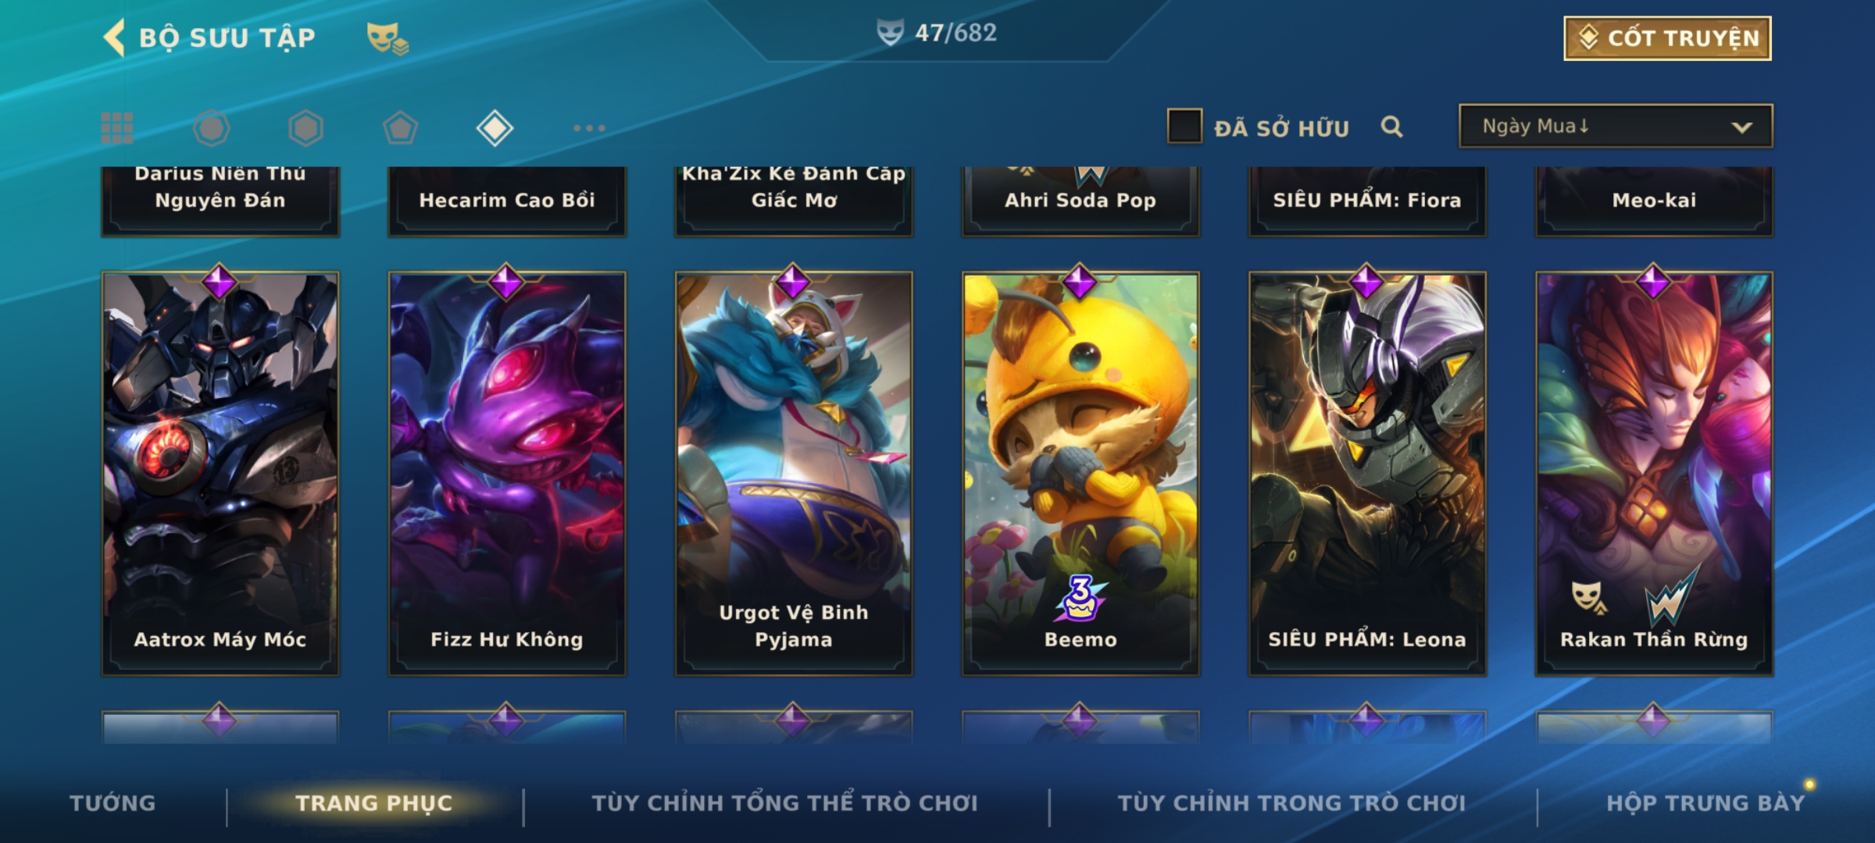The width and height of the screenshot is (1875, 843).
Task: Select the round rarity filter icon
Action: pyautogui.click(x=211, y=128)
